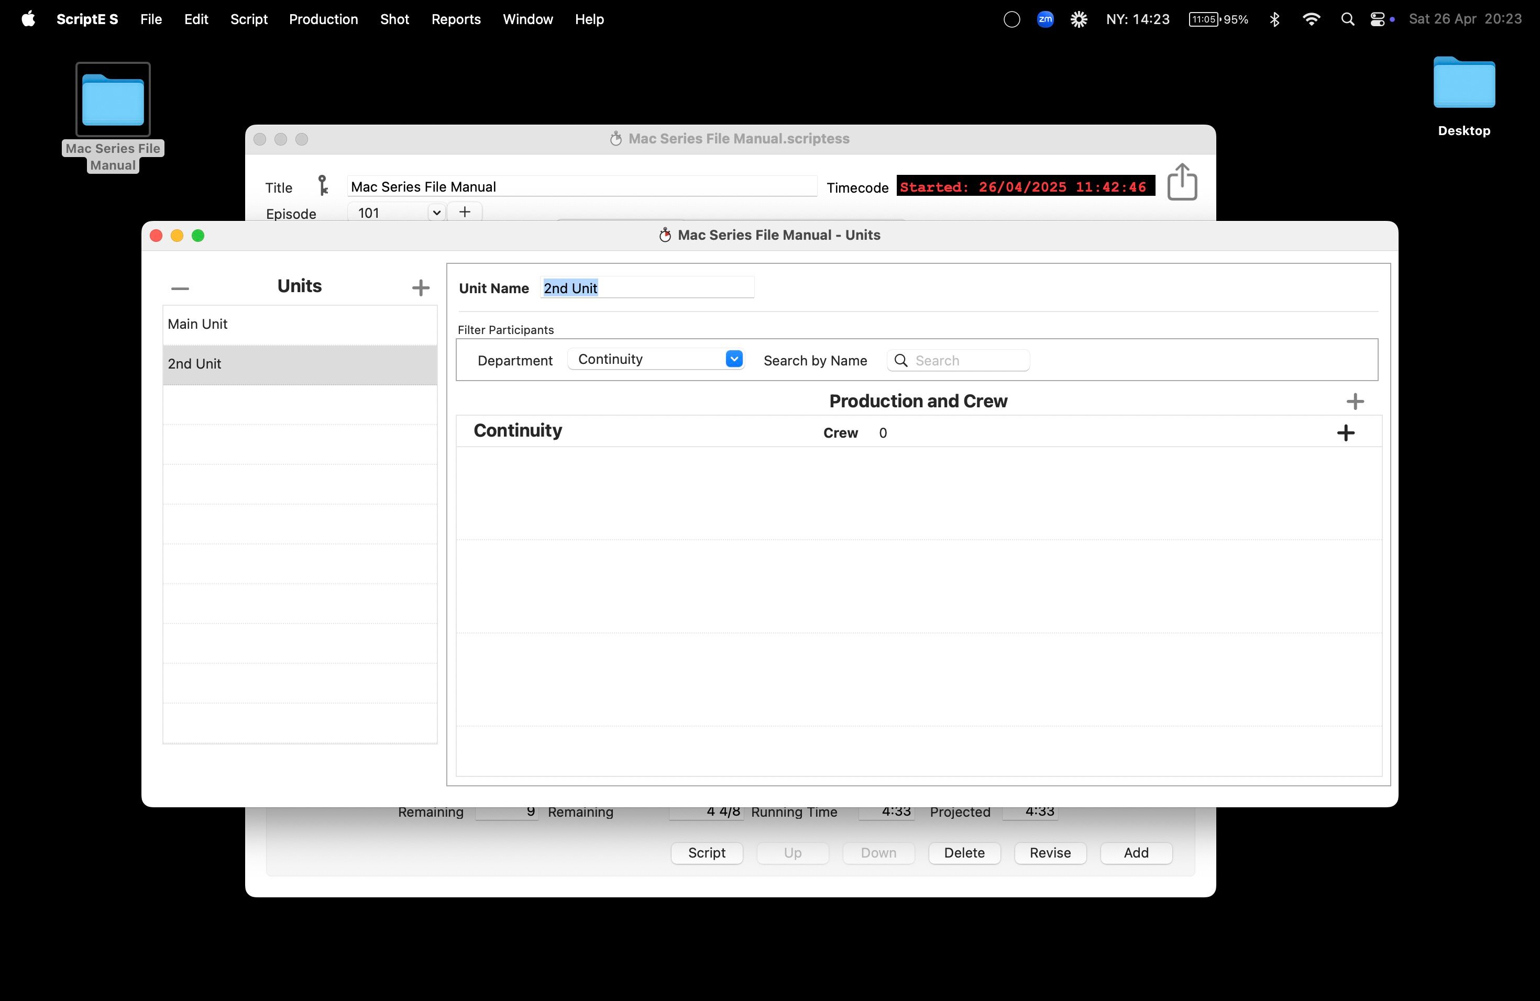1540x1001 pixels.
Task: Open macOS Spotlight search icon
Action: pos(1347,19)
